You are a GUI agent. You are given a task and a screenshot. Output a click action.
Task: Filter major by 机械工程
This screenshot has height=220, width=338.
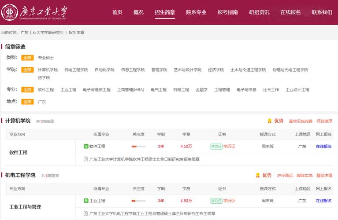[x=181, y=90]
